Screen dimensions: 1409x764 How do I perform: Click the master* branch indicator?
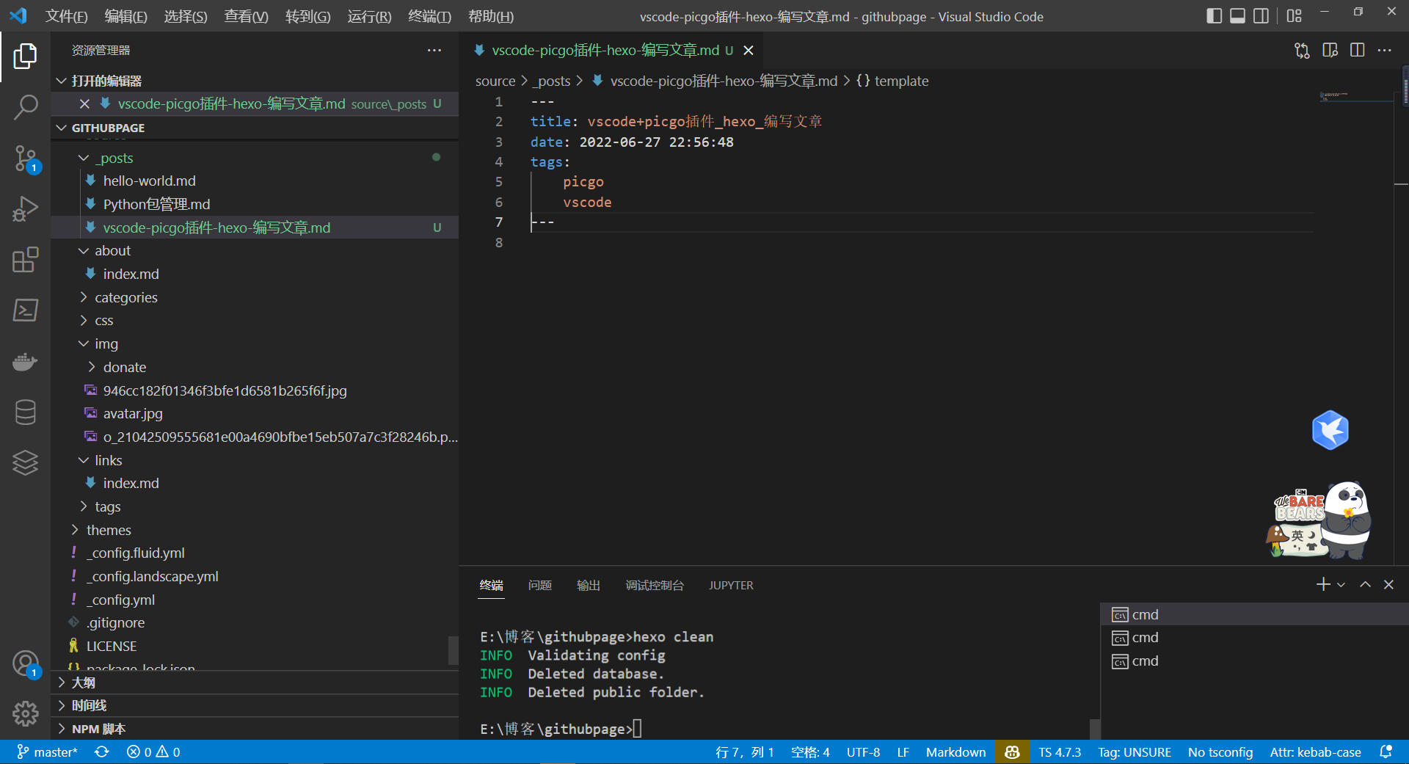tap(47, 752)
